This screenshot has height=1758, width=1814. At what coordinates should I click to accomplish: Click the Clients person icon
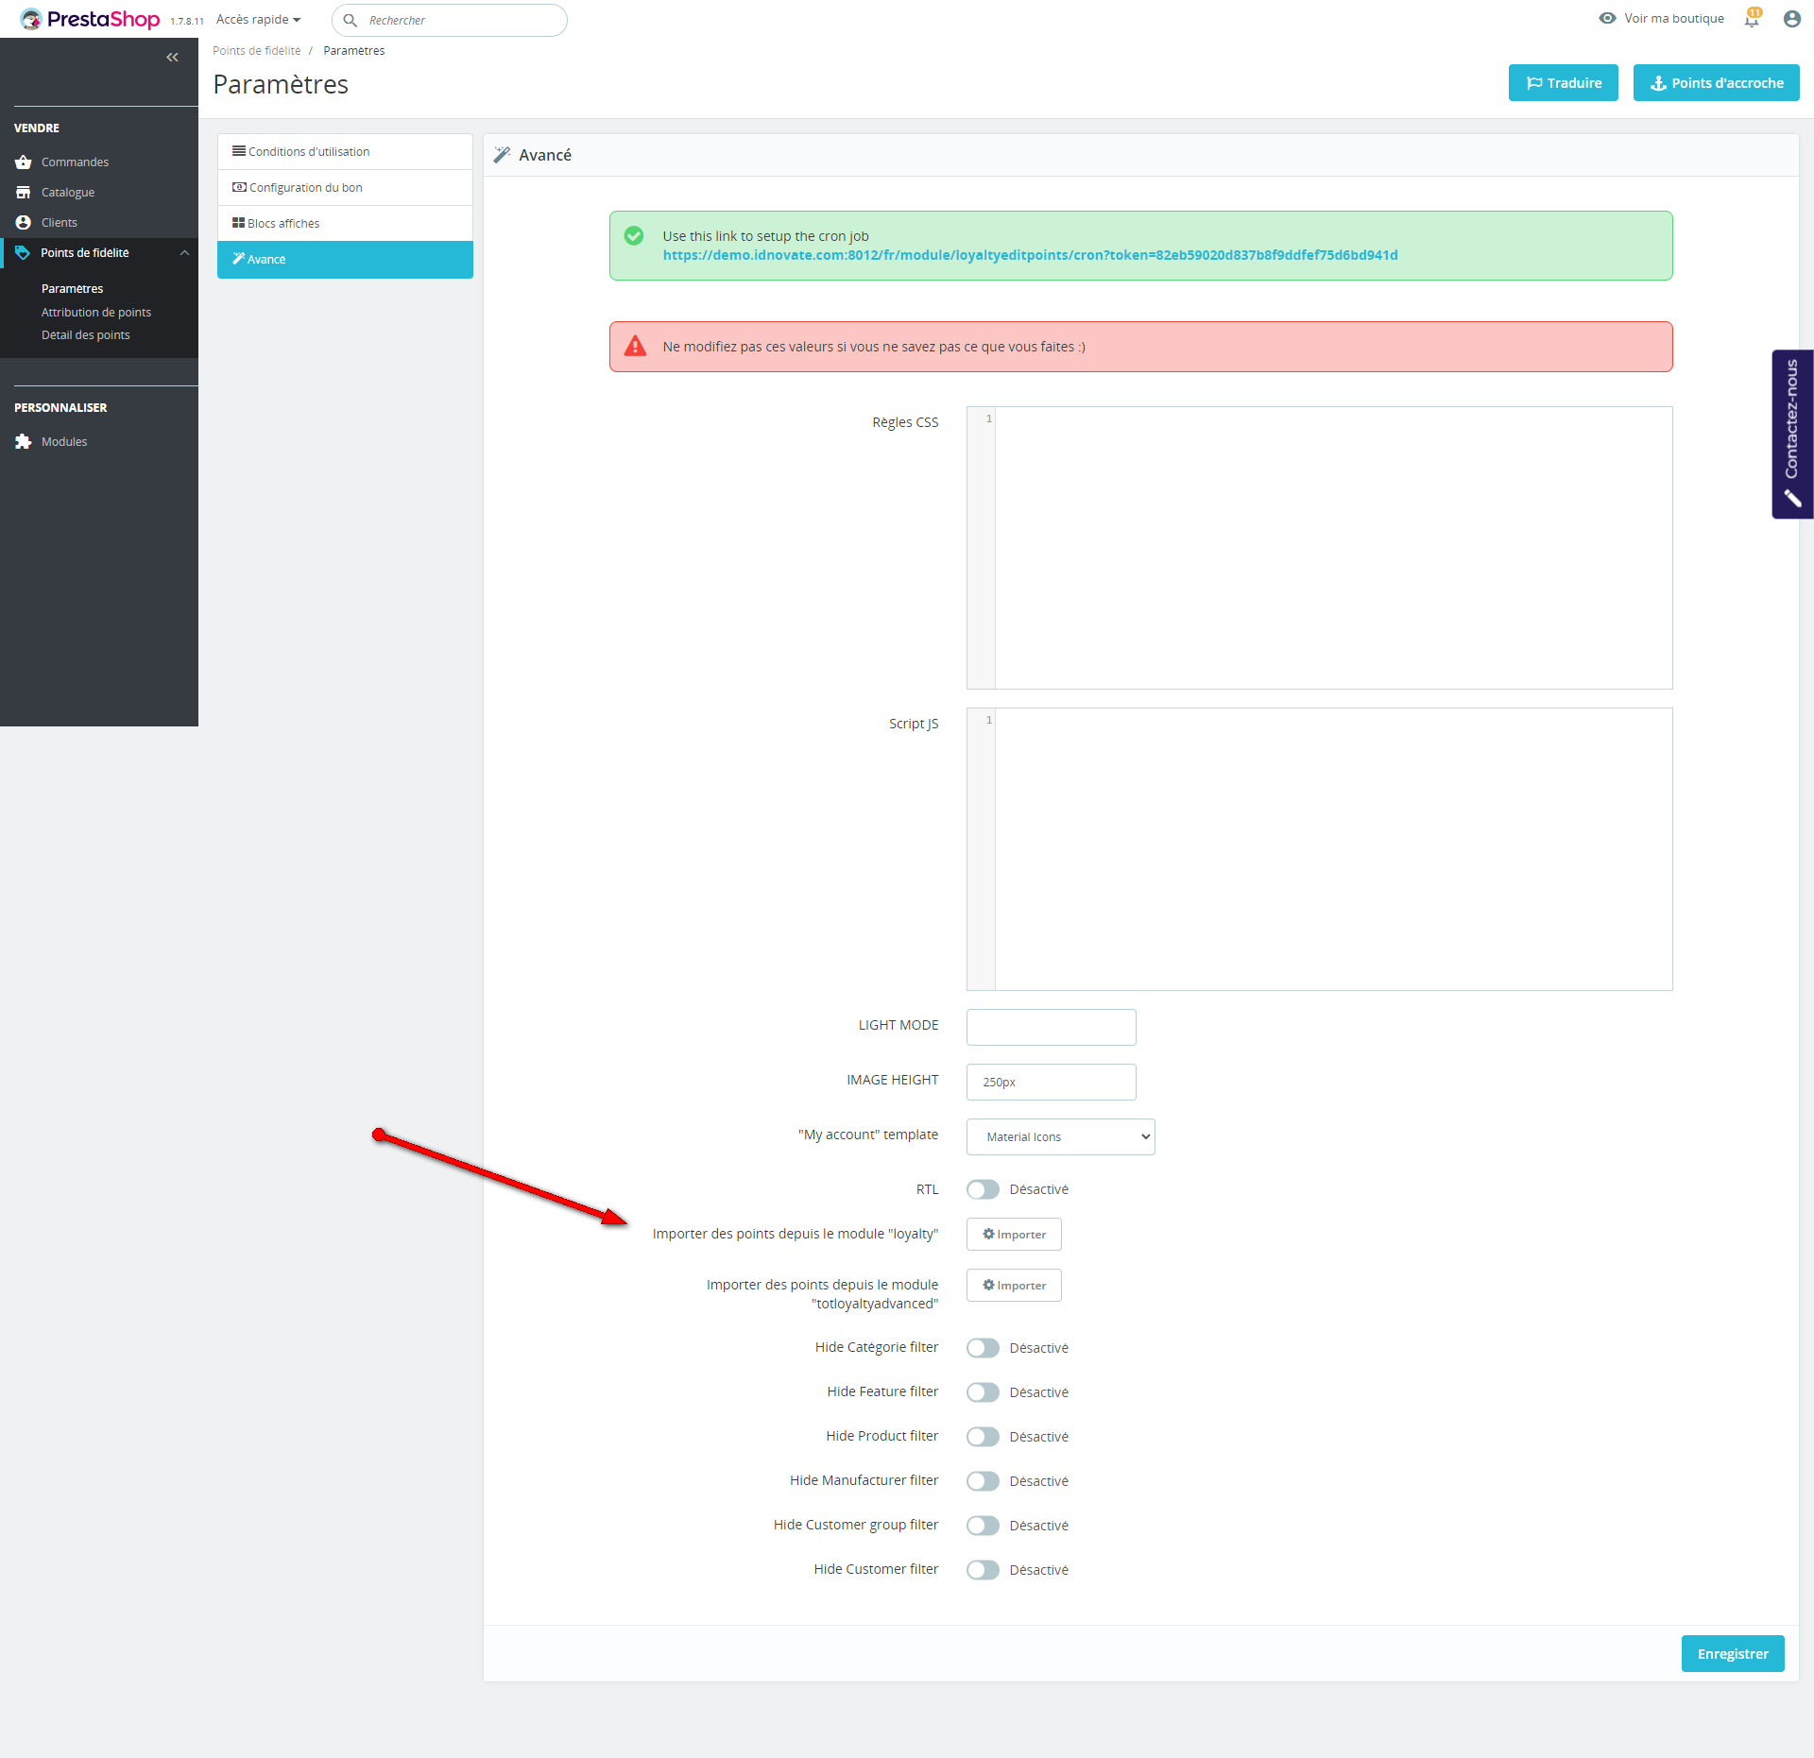pos(24,223)
